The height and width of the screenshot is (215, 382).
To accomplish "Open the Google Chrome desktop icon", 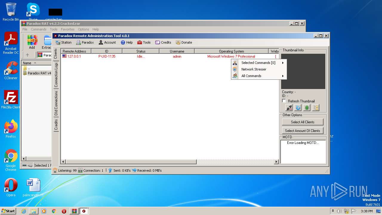I will (11, 160).
